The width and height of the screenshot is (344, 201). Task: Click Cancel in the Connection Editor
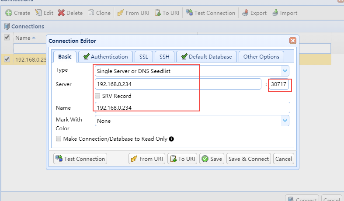click(283, 159)
